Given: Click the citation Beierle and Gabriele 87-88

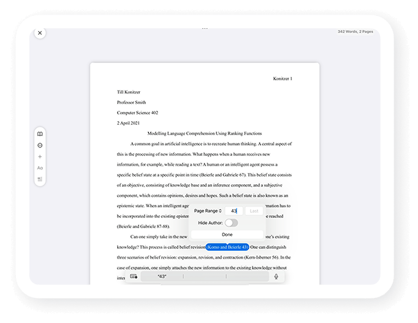Looking at the screenshot, I should point(143,227).
